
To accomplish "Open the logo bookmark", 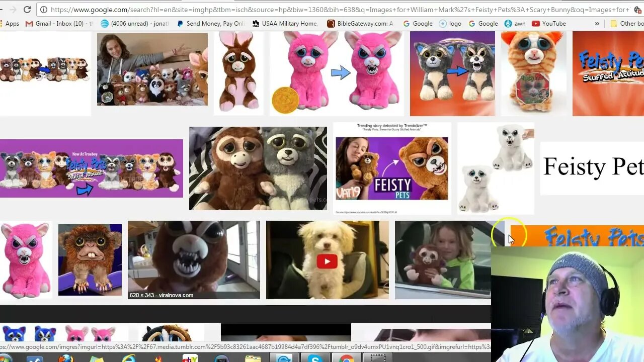I will click(x=450, y=24).
